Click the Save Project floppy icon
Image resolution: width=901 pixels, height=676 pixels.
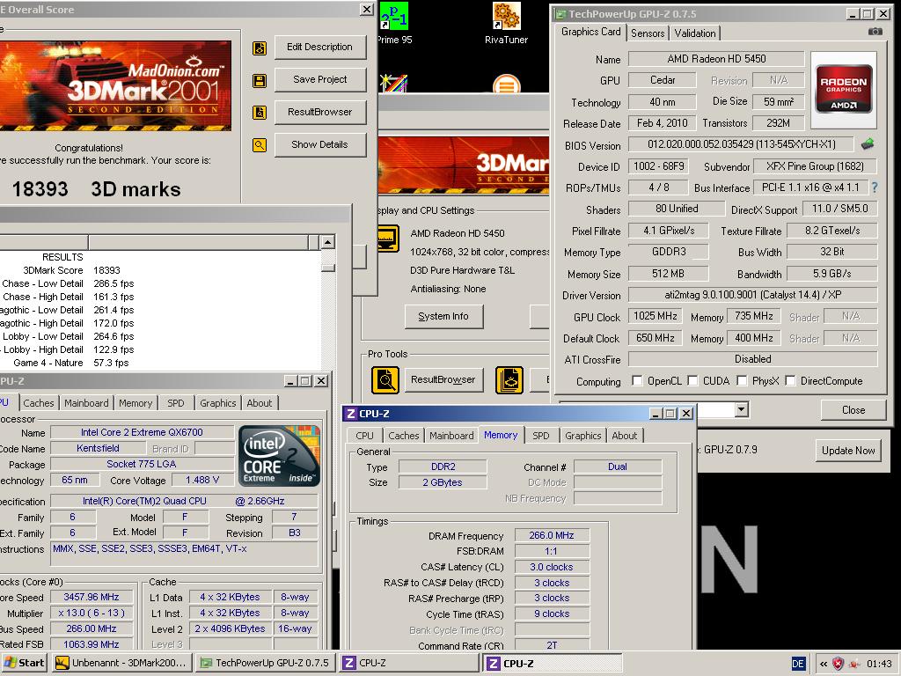pos(260,80)
